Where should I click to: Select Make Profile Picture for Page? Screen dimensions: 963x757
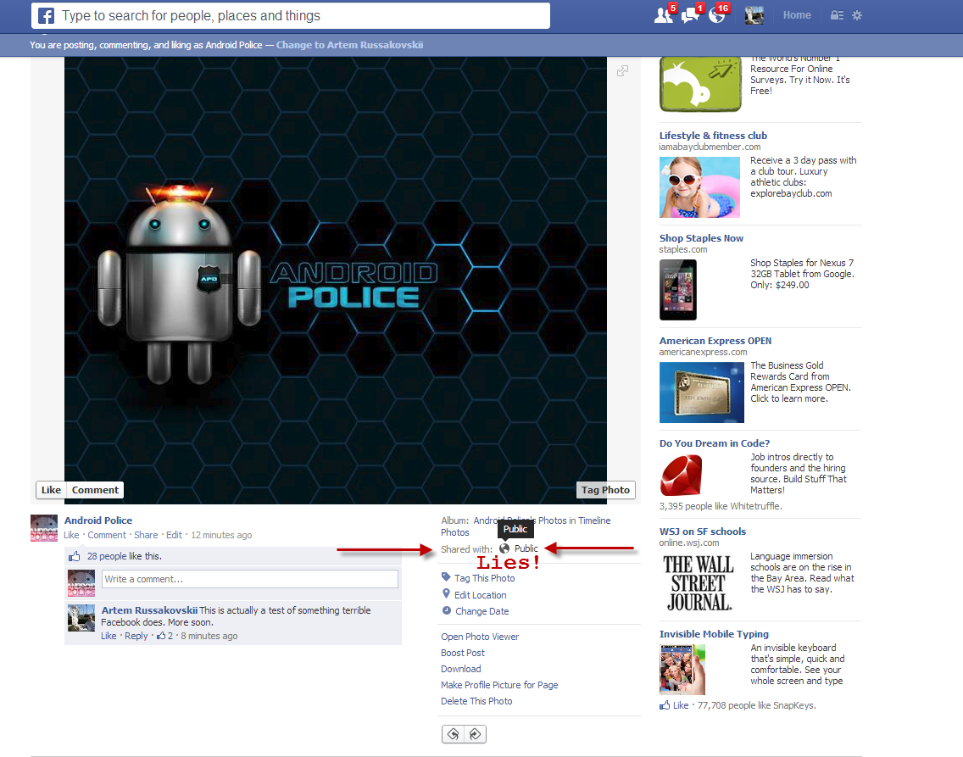(x=499, y=685)
